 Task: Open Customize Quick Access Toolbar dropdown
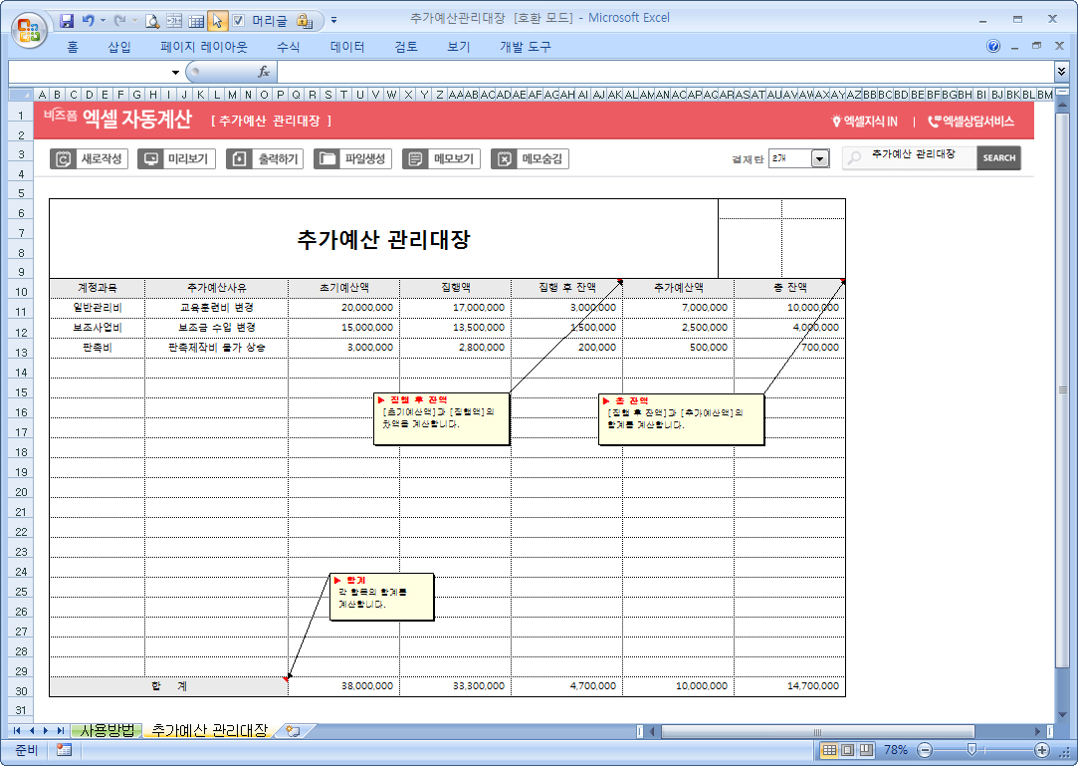334,21
